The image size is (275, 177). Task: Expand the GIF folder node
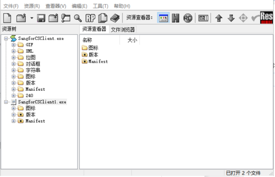point(13,45)
